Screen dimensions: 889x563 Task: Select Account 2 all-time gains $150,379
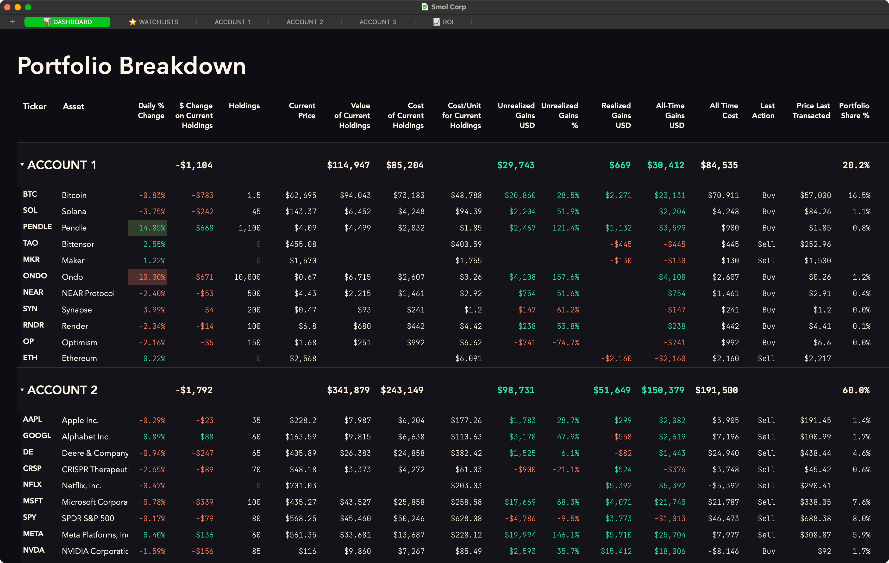[663, 390]
